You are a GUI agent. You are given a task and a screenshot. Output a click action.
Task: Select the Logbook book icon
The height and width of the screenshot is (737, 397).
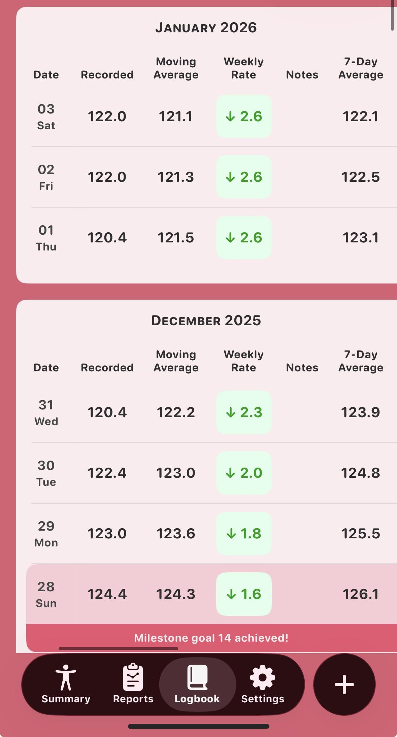[197, 677]
